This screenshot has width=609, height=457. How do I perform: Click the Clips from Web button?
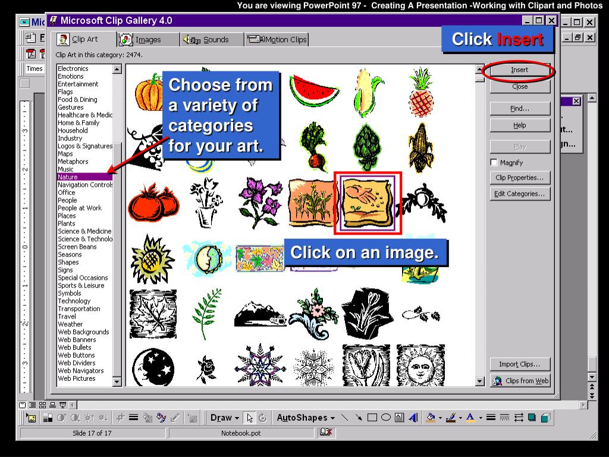[x=520, y=381]
